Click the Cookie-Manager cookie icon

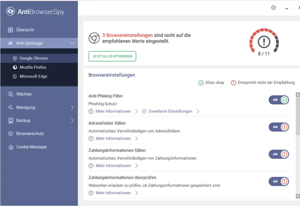point(11,147)
